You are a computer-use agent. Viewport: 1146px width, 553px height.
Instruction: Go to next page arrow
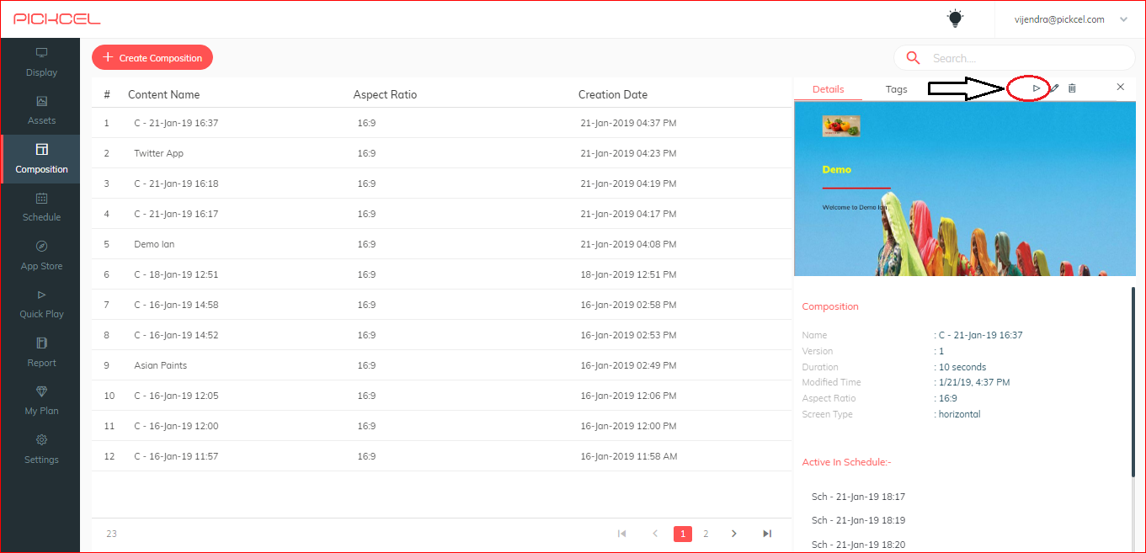point(734,534)
